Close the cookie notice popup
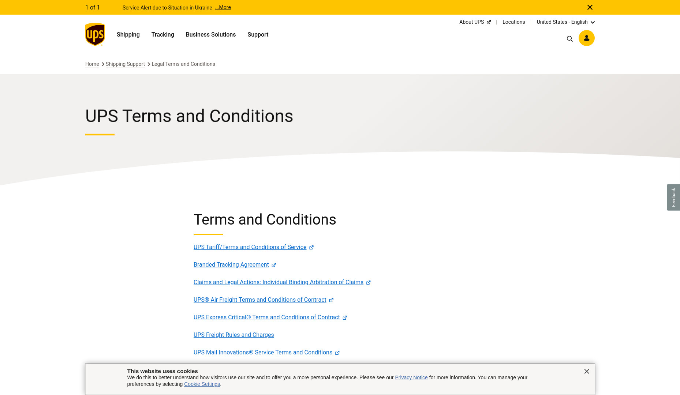This screenshot has height=395, width=680. tap(587, 372)
